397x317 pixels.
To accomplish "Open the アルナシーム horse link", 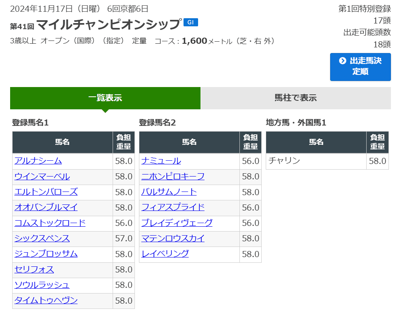I will click(38, 161).
